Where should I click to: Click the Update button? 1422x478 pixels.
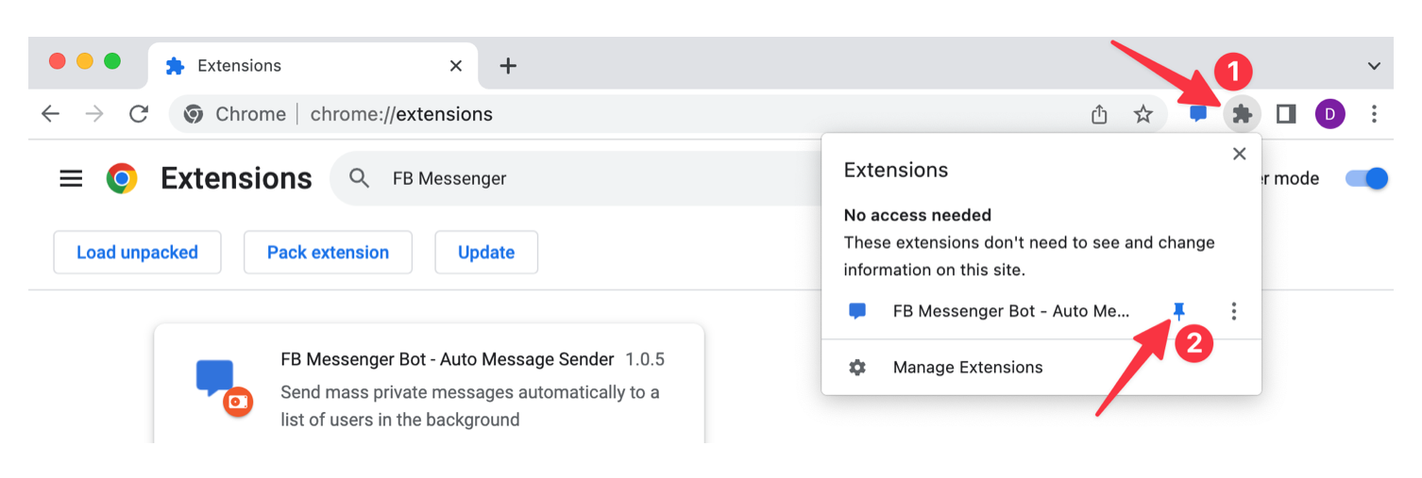[x=486, y=253]
